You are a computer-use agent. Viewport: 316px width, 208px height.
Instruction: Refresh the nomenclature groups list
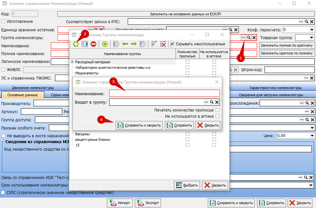(105, 44)
